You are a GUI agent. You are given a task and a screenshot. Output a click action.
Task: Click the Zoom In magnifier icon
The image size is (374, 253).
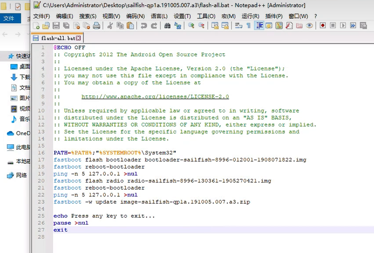[191, 26]
